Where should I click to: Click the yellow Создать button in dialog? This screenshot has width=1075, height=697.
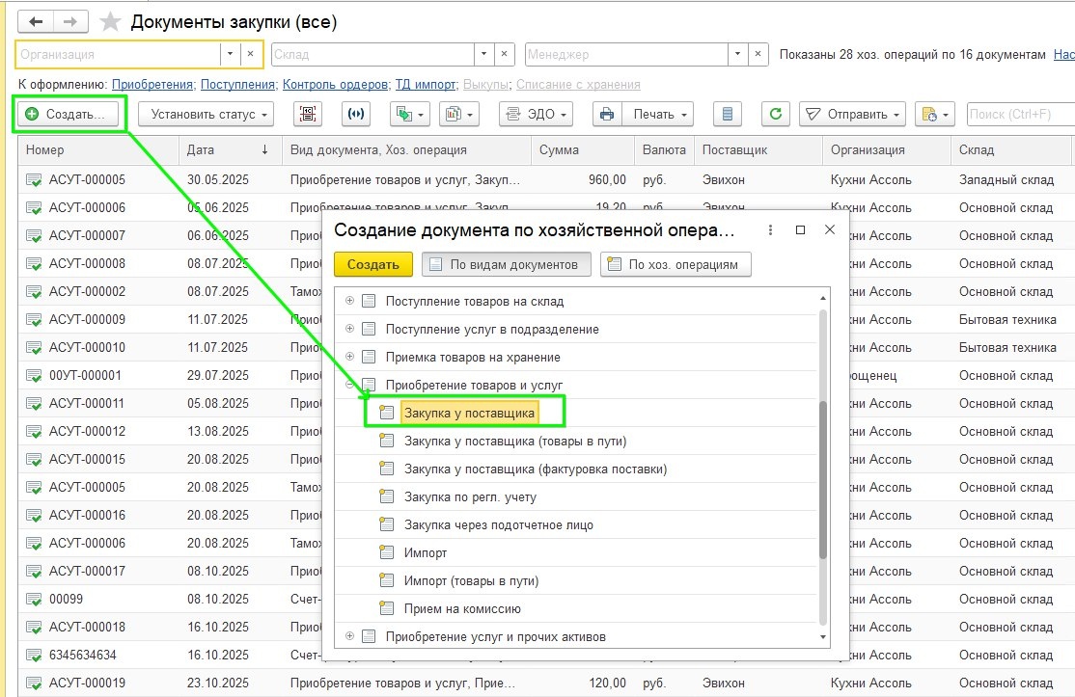click(x=372, y=264)
